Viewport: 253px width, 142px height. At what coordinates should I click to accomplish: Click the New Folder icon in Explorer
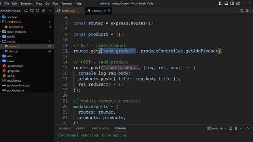[32, 11]
